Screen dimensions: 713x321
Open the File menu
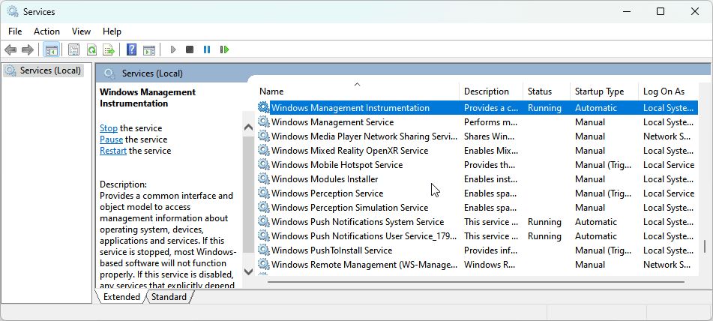[15, 31]
